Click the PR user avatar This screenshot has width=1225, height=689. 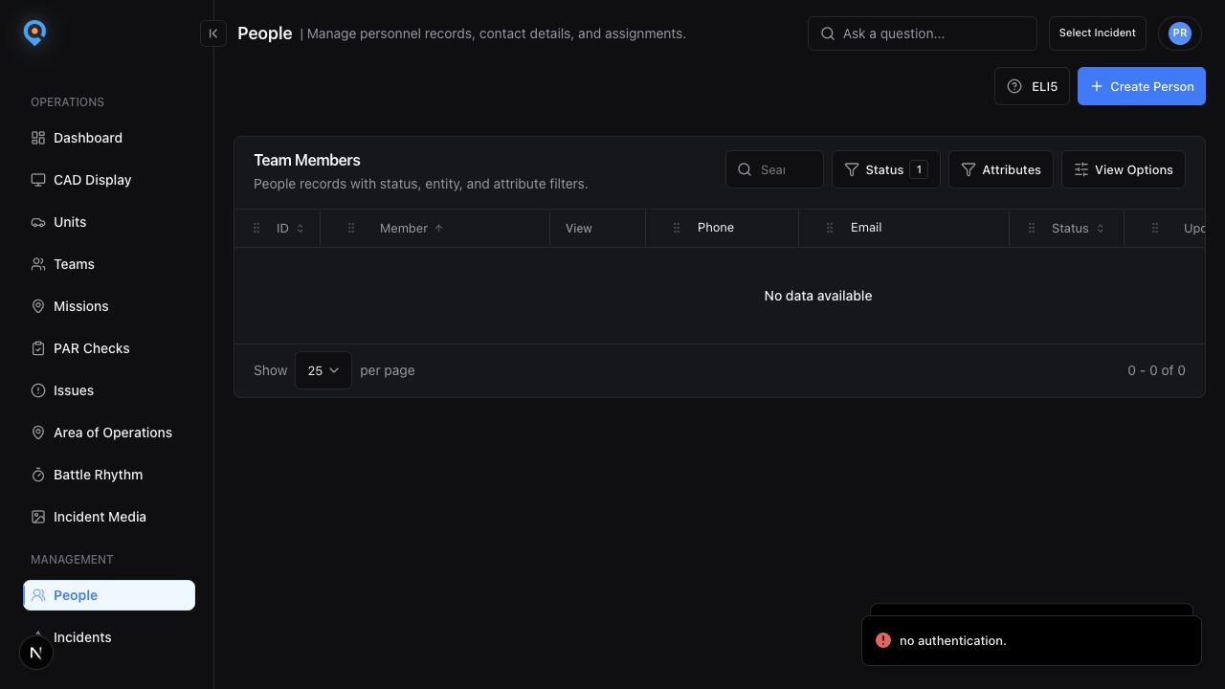point(1180,33)
